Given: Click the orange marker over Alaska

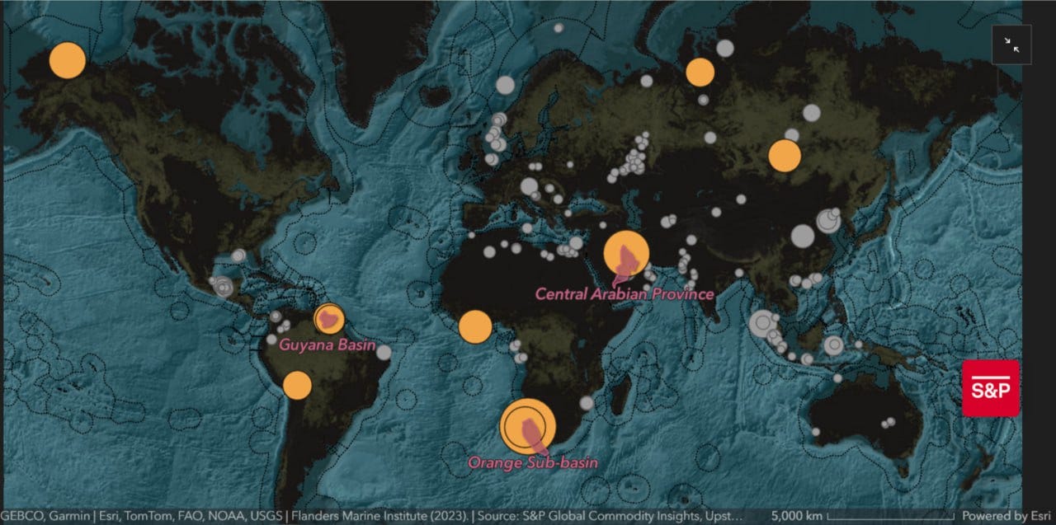Looking at the screenshot, I should [68, 60].
